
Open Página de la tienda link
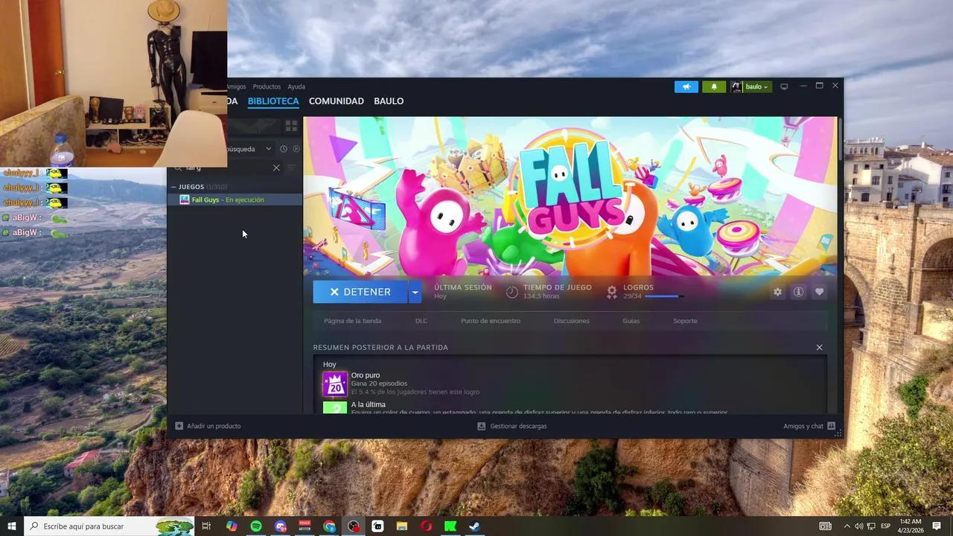(352, 321)
